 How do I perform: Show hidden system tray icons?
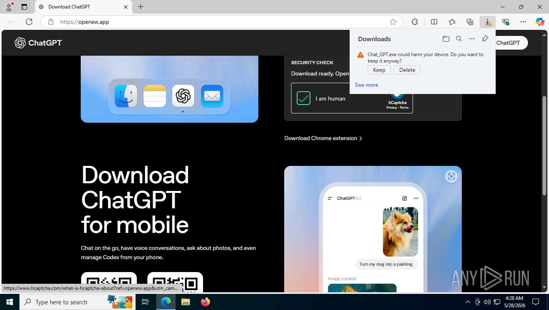[468, 302]
